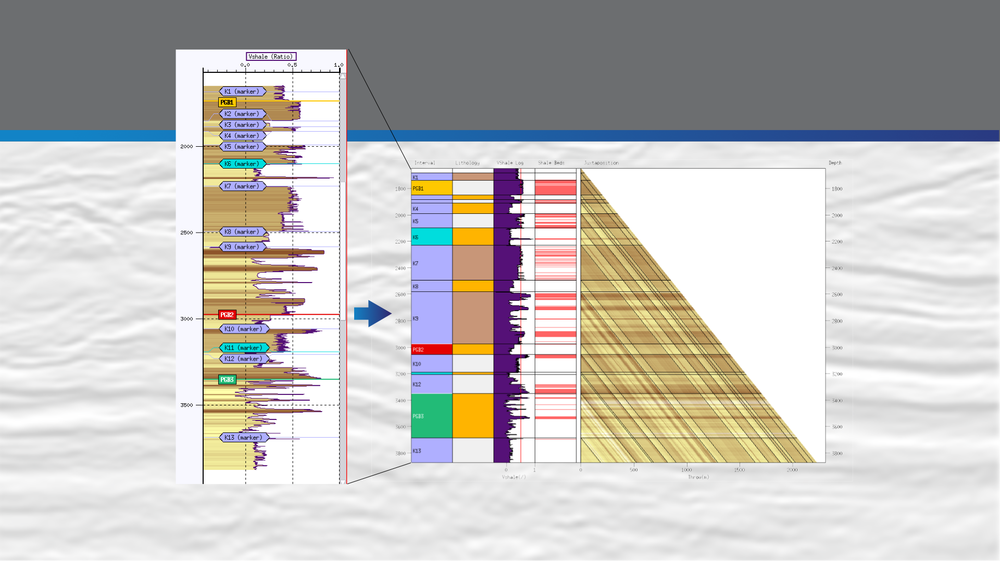
Task: Select the red PGB2 interval cell
Action: click(x=432, y=350)
